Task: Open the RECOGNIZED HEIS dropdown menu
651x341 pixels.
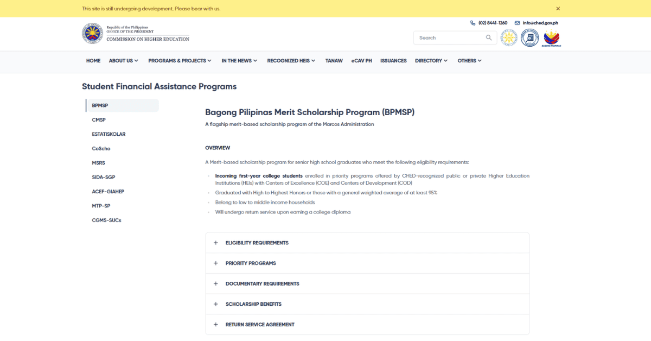Action: 291,60
